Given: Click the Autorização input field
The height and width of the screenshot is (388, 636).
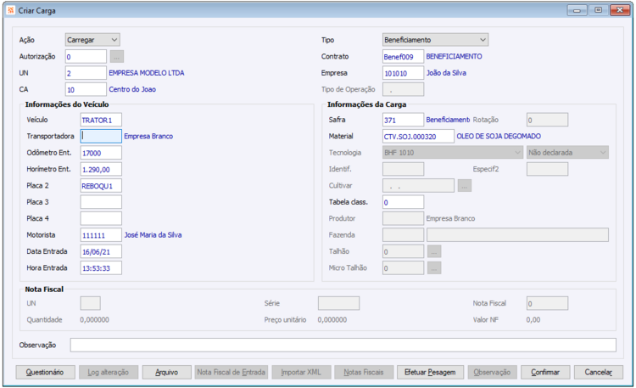Looking at the screenshot, I should tap(86, 57).
